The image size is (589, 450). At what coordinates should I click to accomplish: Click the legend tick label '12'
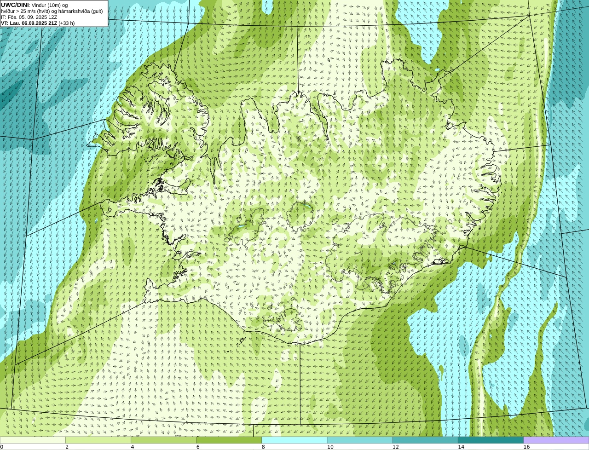pyautogui.click(x=395, y=447)
